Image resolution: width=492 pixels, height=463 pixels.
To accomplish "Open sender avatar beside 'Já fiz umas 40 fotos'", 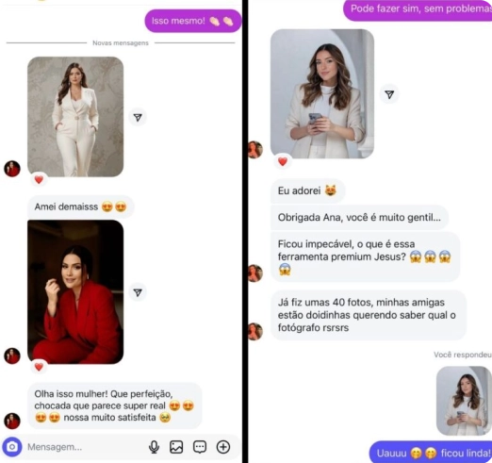I will click(x=255, y=331).
